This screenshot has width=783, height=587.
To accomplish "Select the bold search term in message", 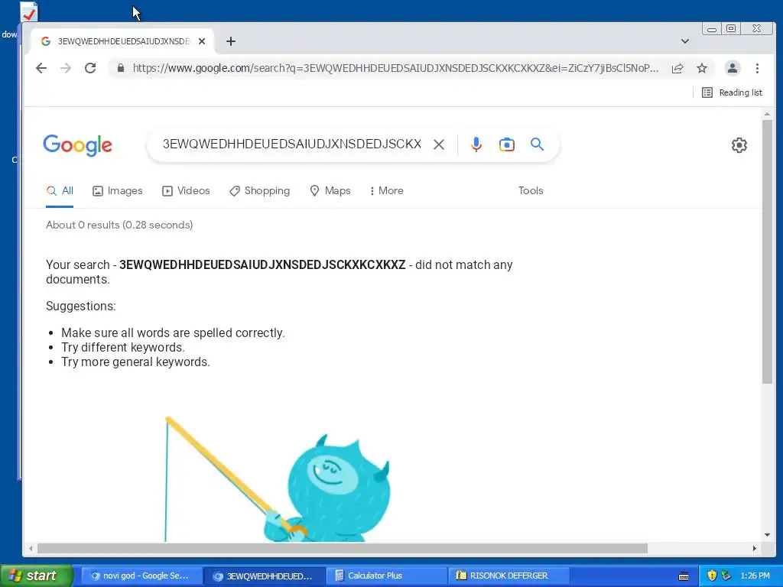I will 262,264.
